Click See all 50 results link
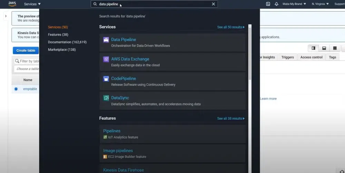 (231, 27)
